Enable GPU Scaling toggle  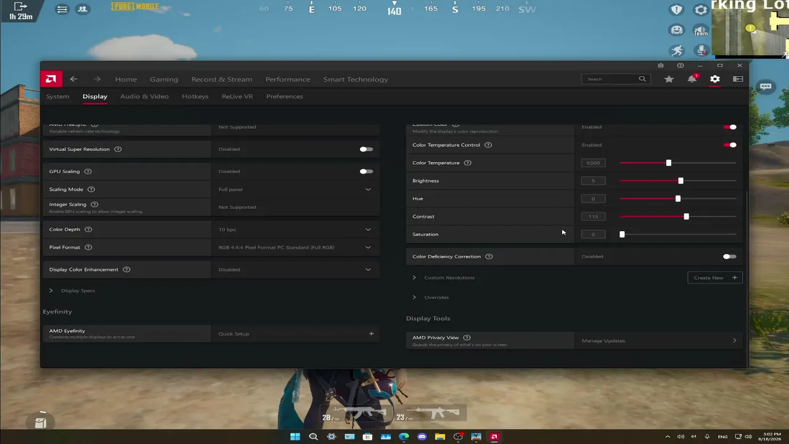click(x=366, y=171)
